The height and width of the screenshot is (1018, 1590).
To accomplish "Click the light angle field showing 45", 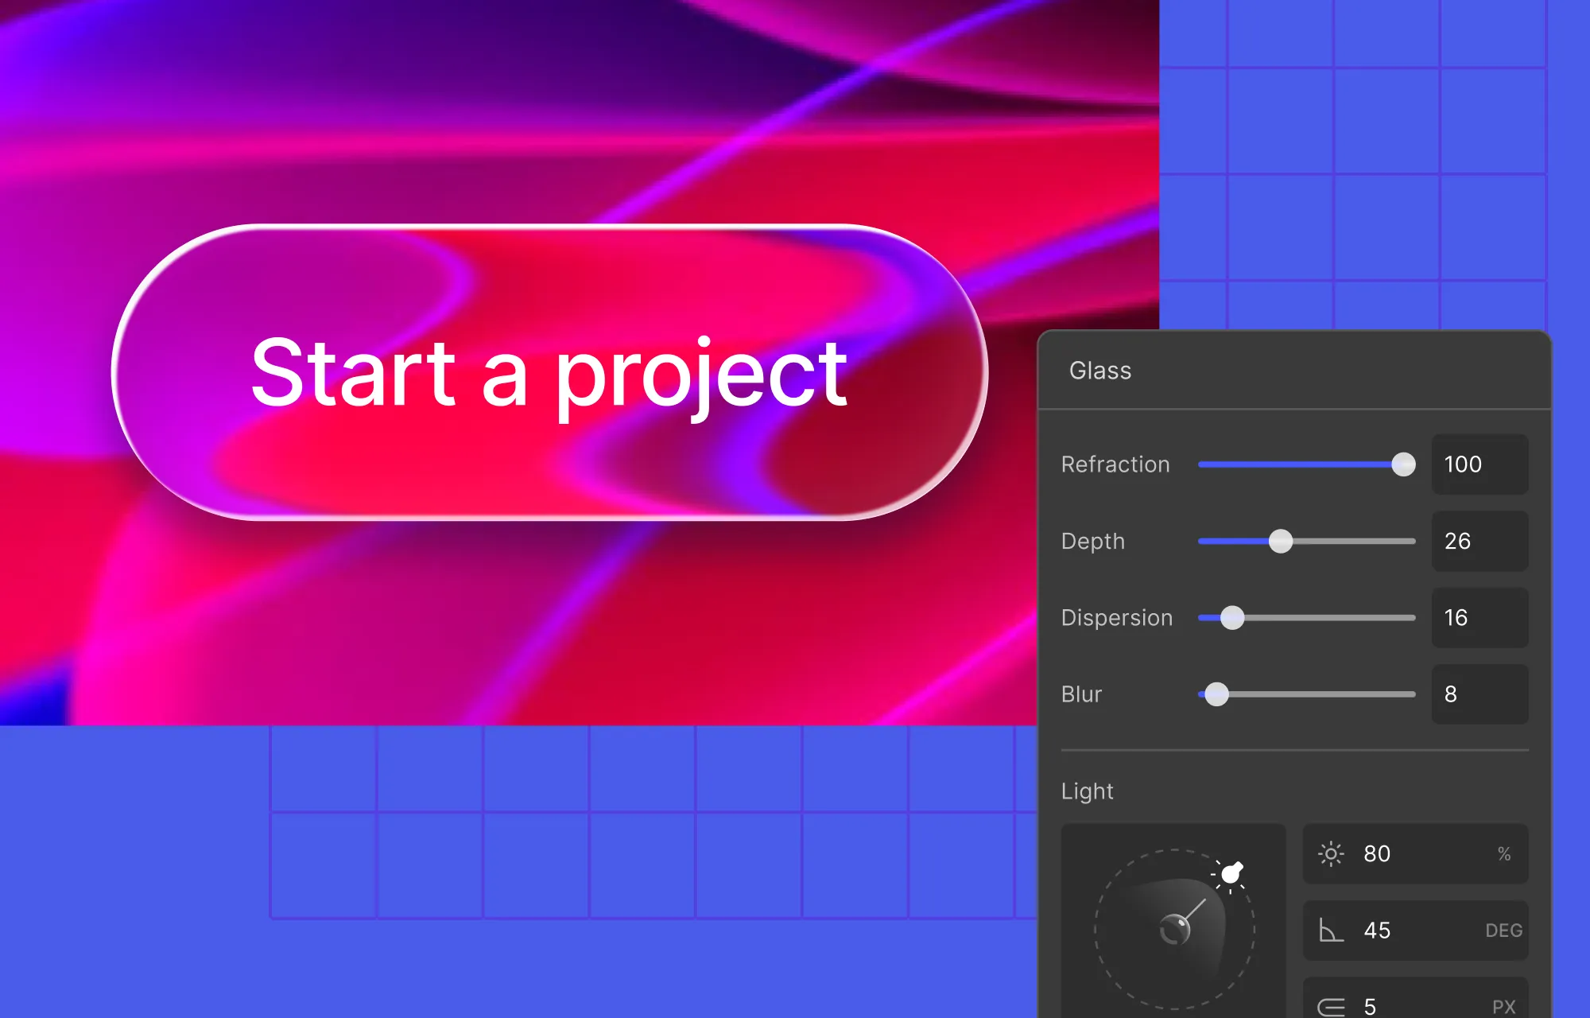I will tap(1415, 931).
